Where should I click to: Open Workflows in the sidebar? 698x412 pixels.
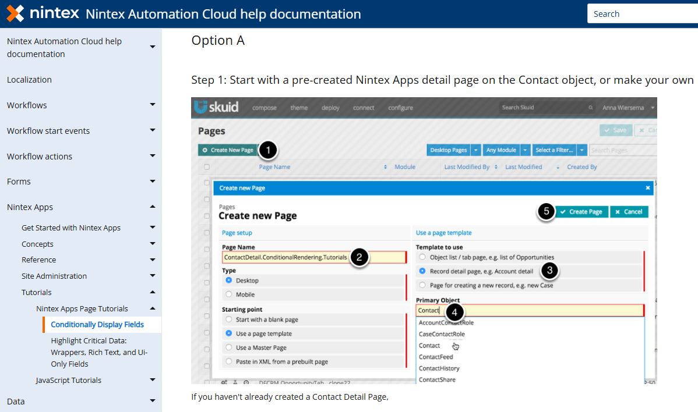click(27, 105)
